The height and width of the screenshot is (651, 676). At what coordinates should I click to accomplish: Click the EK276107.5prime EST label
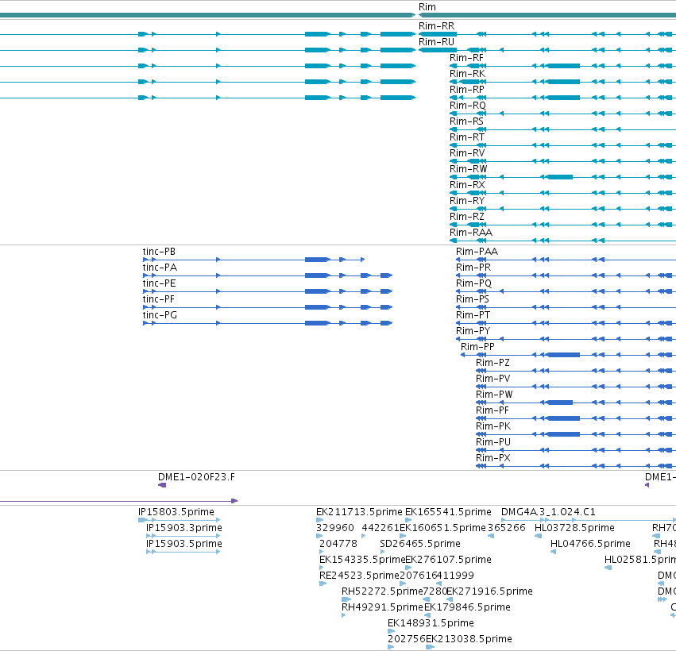tap(448, 560)
